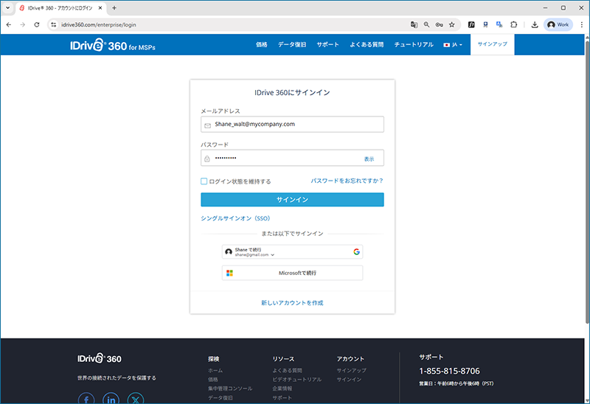Click the Google logo in continue button

356,251
